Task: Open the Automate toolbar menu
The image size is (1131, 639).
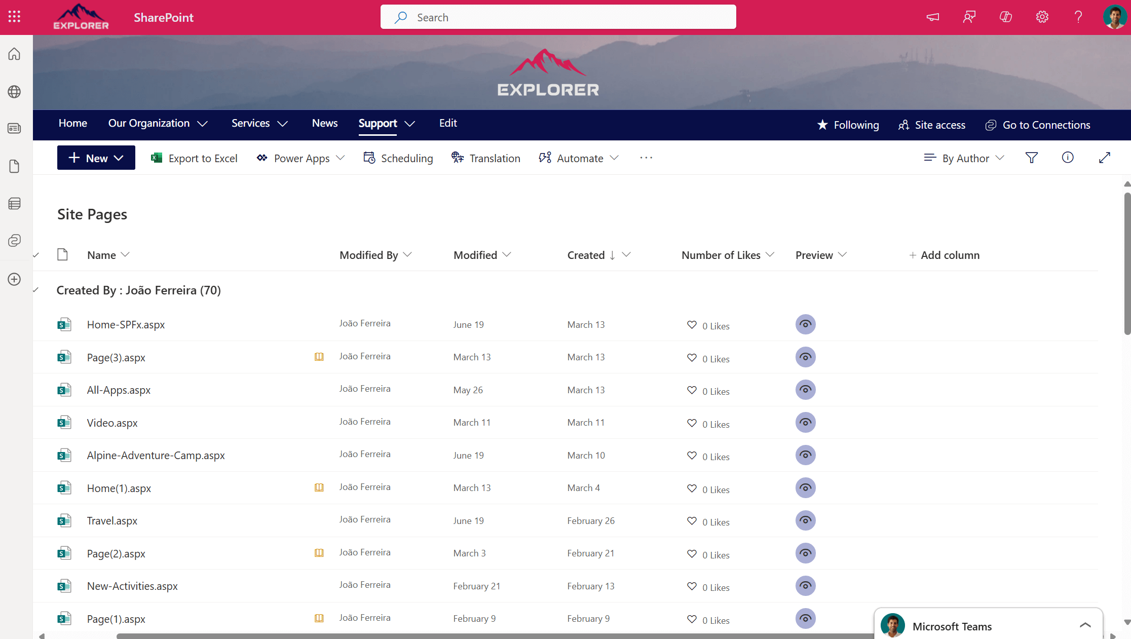Action: [x=545, y=158]
